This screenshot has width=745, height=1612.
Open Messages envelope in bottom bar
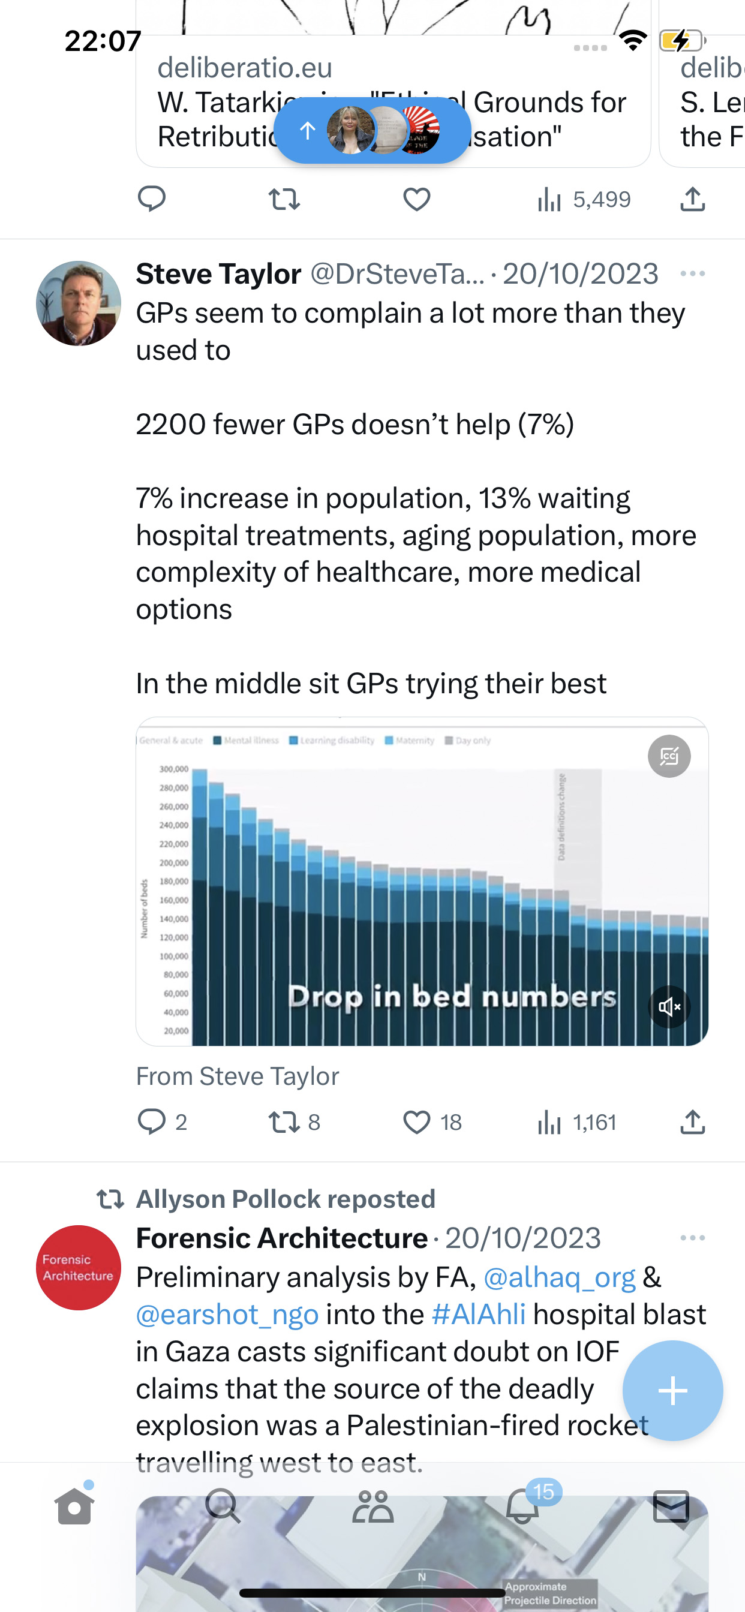coord(671,1506)
